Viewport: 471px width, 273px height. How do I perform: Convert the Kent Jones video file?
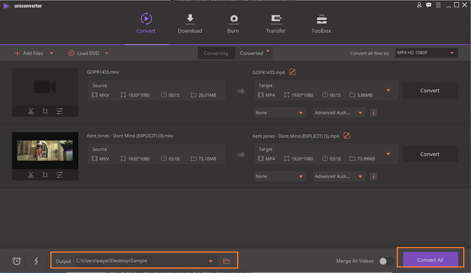430,154
